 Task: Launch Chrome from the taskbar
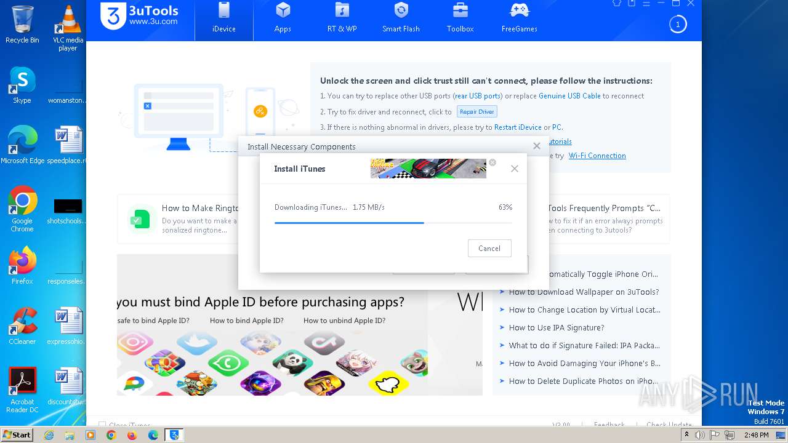(111, 435)
